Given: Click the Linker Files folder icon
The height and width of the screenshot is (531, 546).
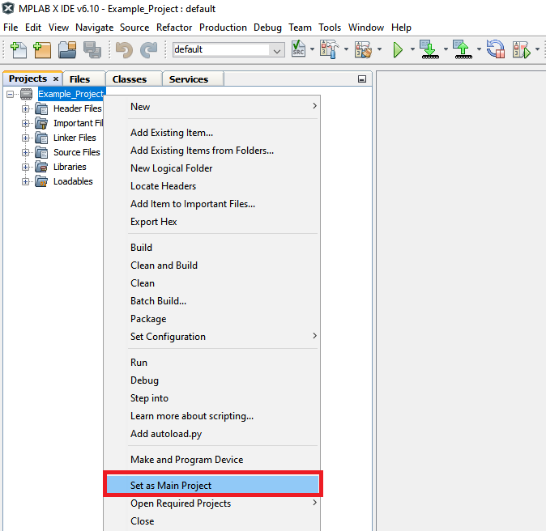Looking at the screenshot, I should tap(41, 138).
